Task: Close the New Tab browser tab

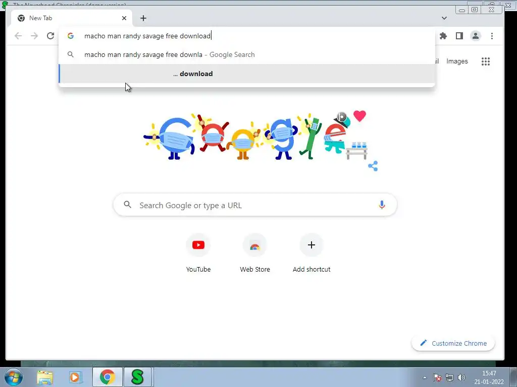Action: (124, 18)
